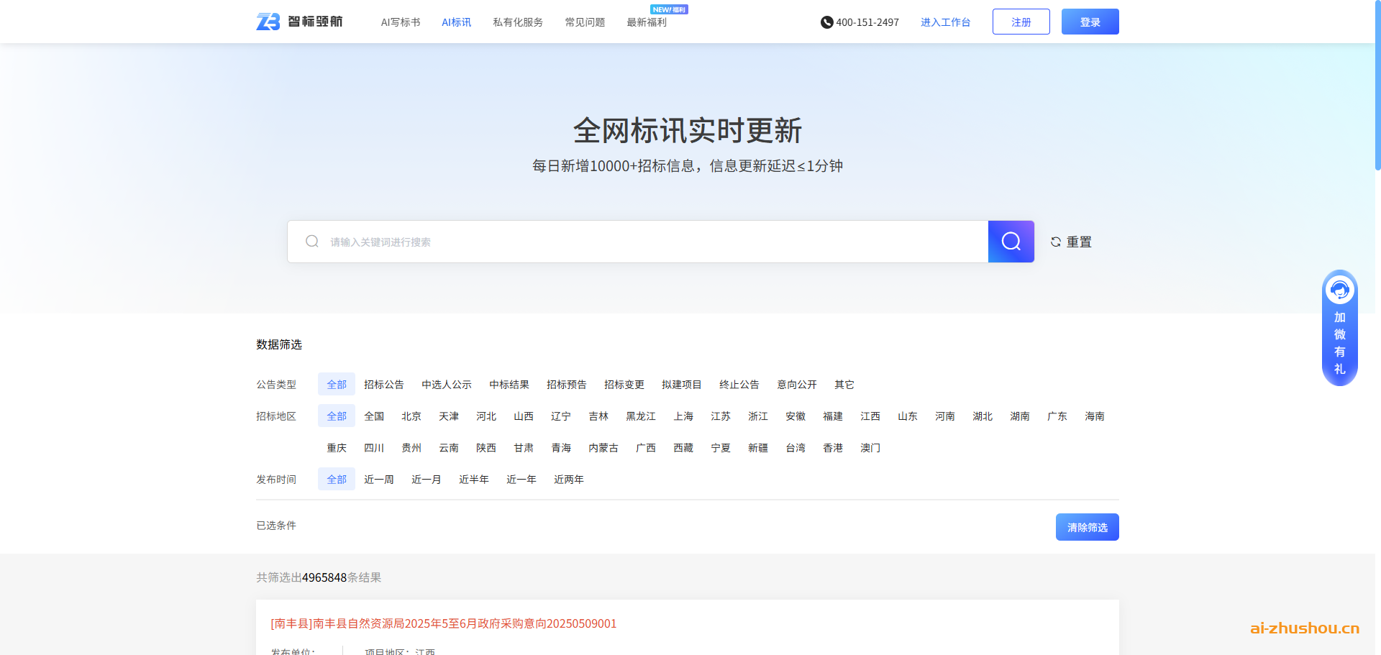Screen dimensions: 1381x655
Task: Click the NEW! 福利 badge above 最新福利
Action: (x=669, y=9)
